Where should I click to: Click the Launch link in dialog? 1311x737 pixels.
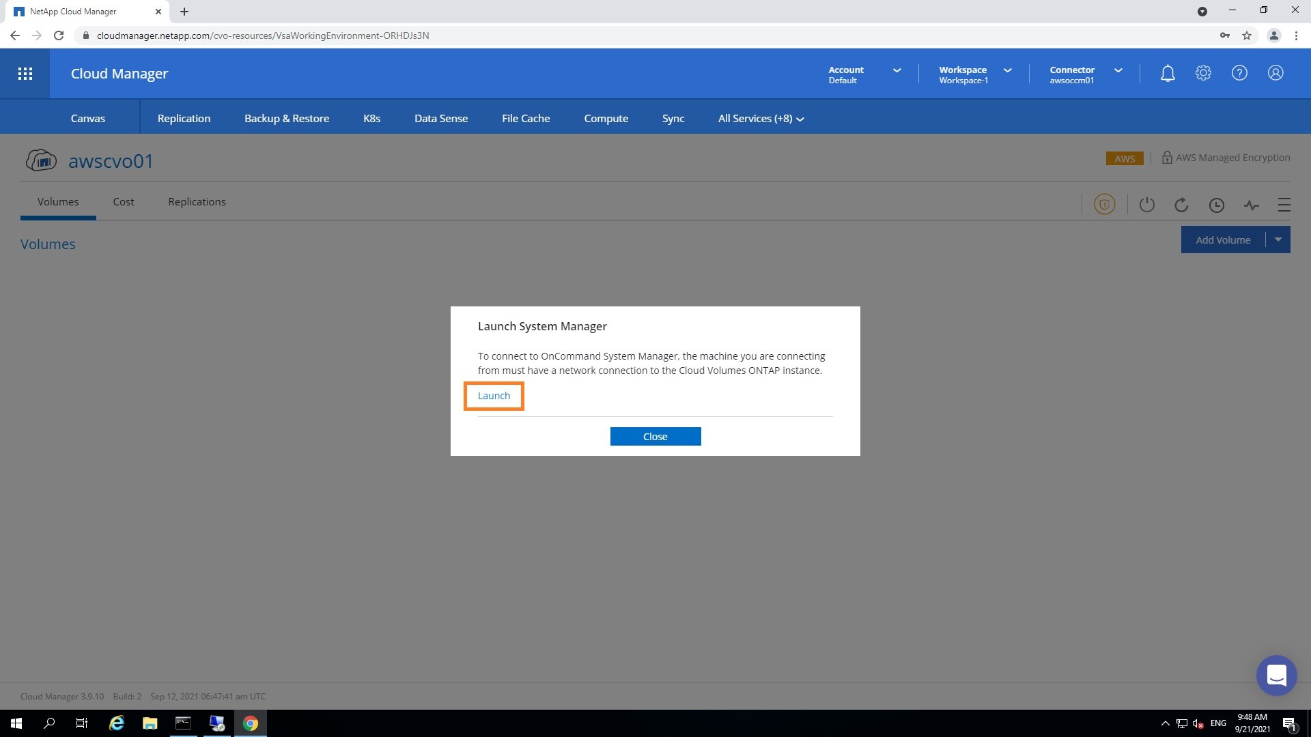tap(494, 396)
